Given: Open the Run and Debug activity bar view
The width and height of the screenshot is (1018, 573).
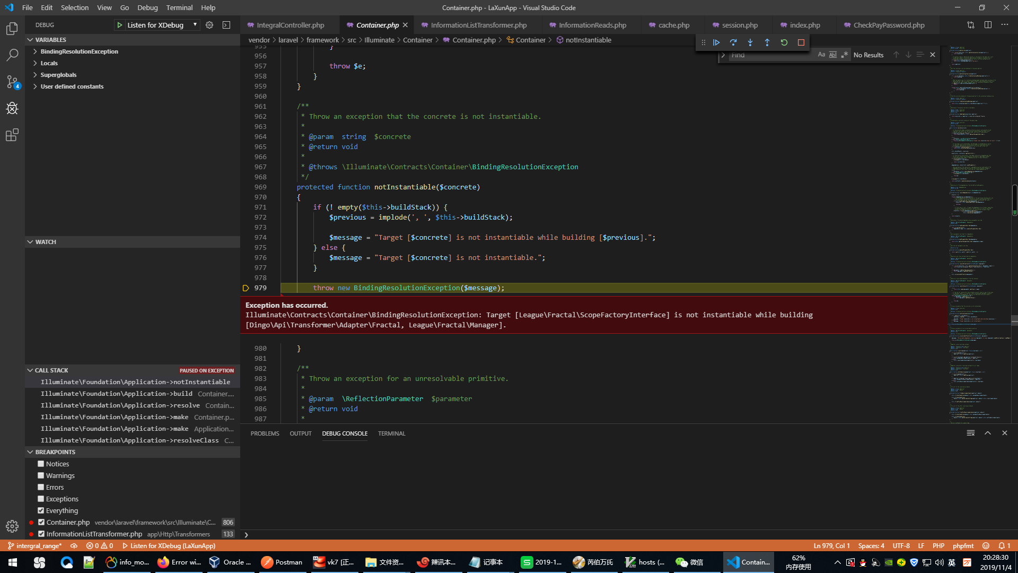Looking at the screenshot, I should (x=12, y=108).
